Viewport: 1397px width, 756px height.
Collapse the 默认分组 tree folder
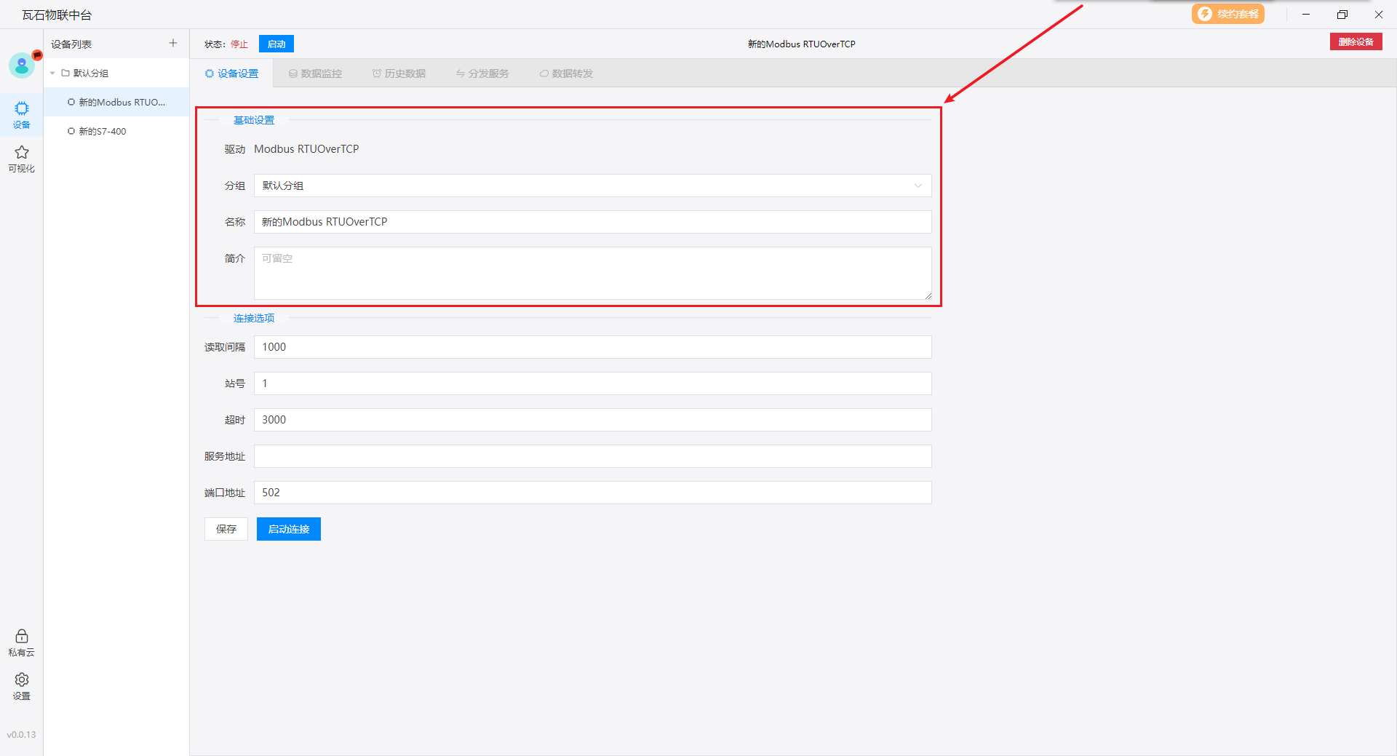[52, 73]
